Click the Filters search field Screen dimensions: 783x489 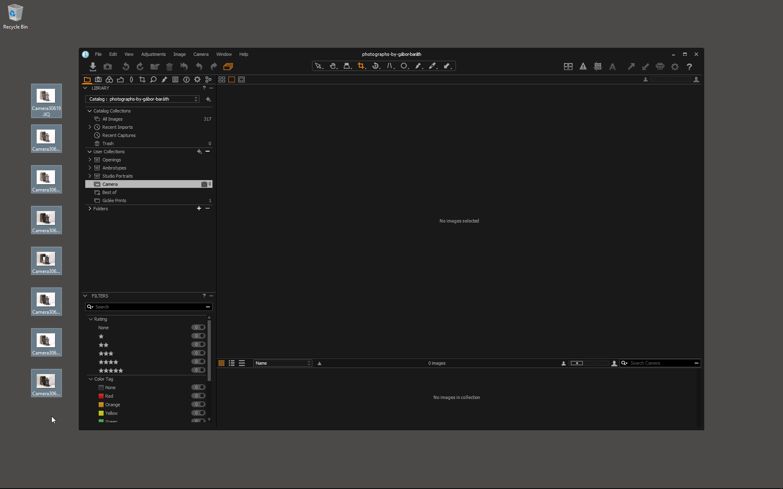point(149,307)
